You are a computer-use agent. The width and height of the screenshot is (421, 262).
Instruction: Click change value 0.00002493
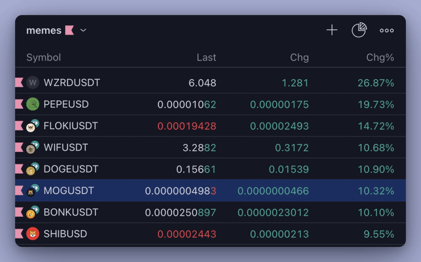tap(279, 126)
